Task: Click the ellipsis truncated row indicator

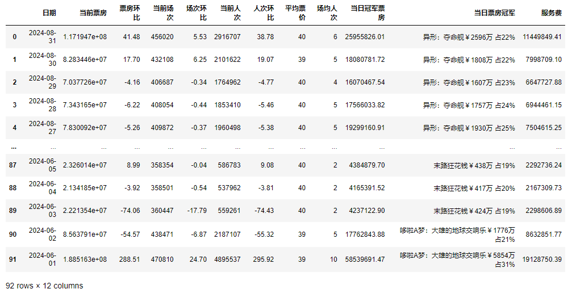Action: (14, 147)
